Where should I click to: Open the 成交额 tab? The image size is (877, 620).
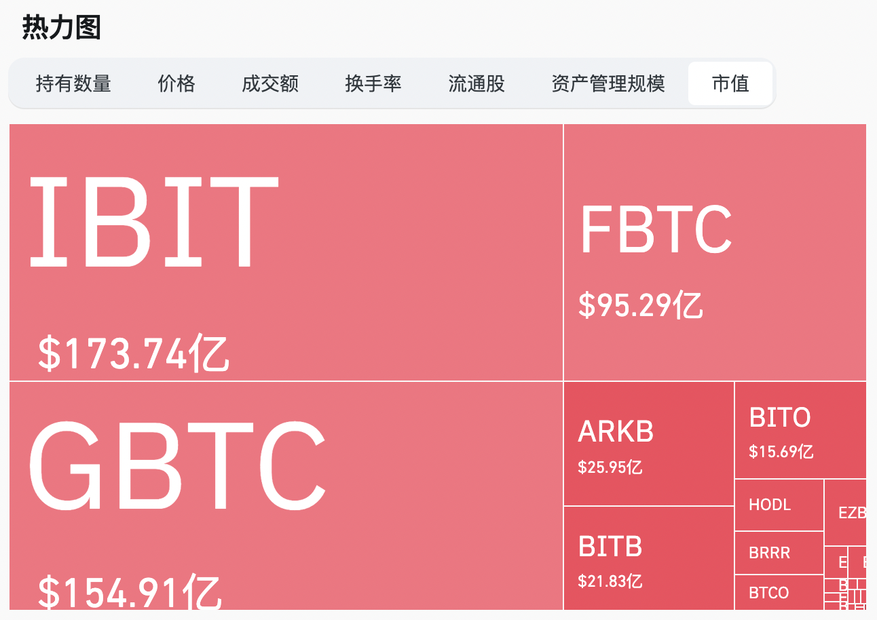pos(270,83)
